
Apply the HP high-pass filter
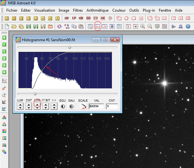(67, 18)
